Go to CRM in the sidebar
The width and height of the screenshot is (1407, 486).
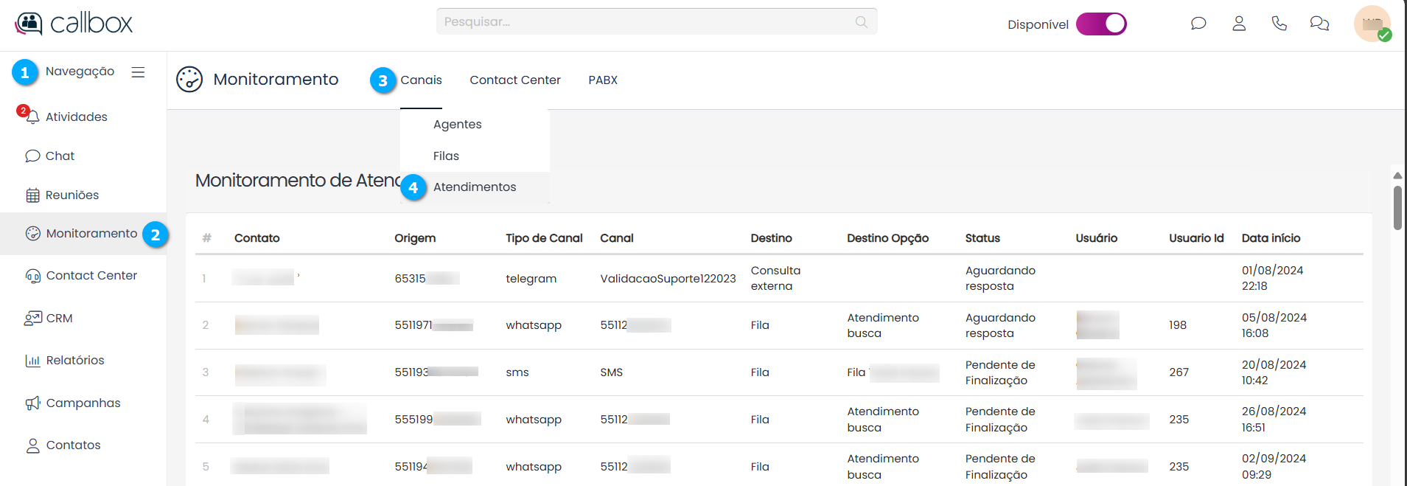tap(59, 318)
